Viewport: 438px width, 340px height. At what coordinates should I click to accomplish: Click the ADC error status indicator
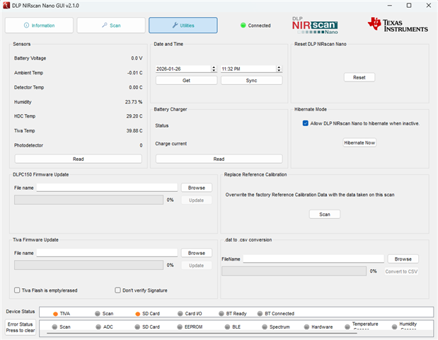coord(98,327)
